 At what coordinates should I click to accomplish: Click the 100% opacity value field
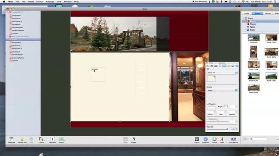pos(232,129)
